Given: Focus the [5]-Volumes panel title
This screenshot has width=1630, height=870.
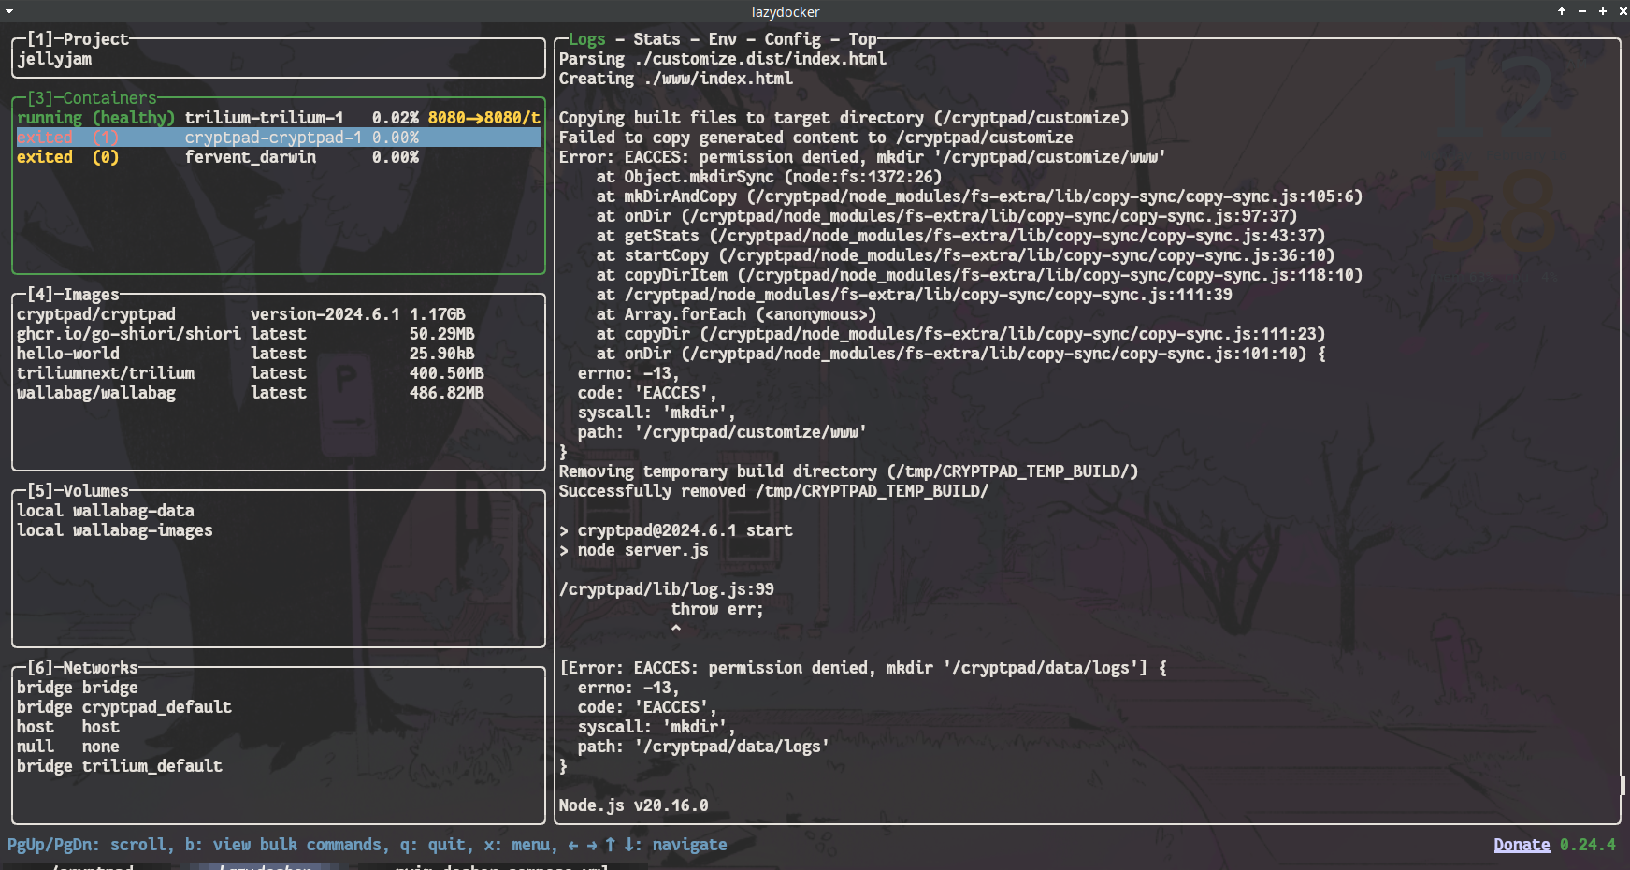Looking at the screenshot, I should [x=78, y=491].
